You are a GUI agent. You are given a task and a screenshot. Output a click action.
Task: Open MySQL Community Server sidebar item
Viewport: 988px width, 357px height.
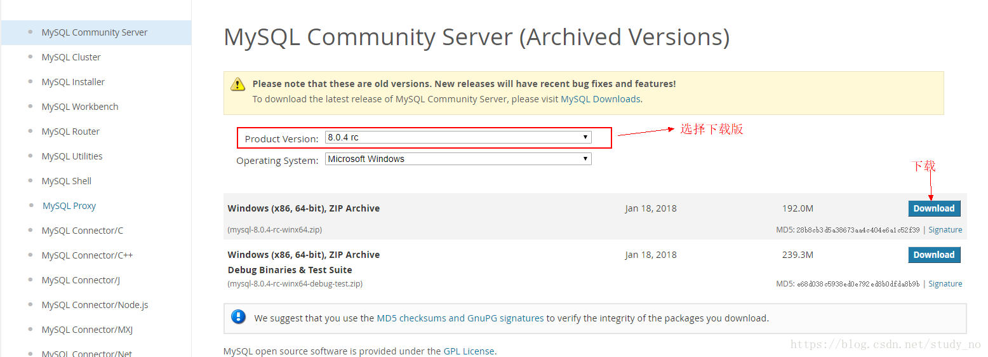[95, 32]
